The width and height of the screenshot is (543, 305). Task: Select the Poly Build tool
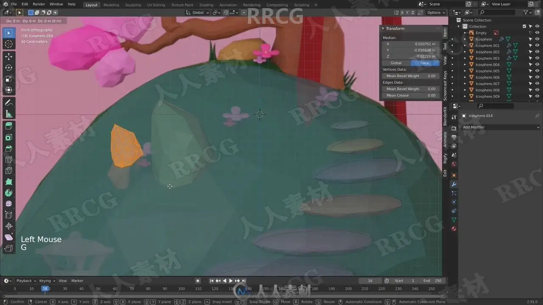coord(9,181)
